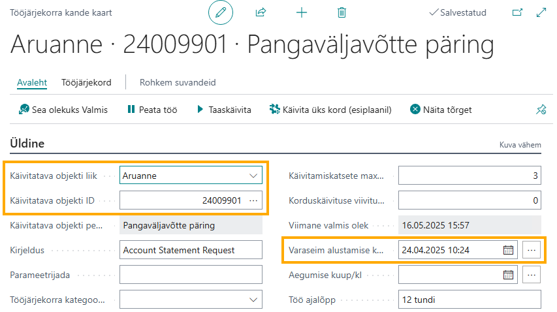This screenshot has width=557, height=312.
Task: Click Peata töö pause action
Action: coord(152,110)
